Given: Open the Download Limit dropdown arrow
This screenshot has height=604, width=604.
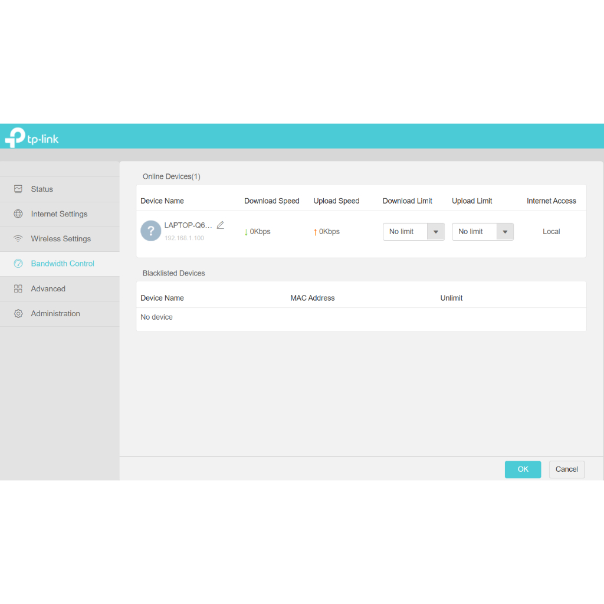Looking at the screenshot, I should click(436, 232).
